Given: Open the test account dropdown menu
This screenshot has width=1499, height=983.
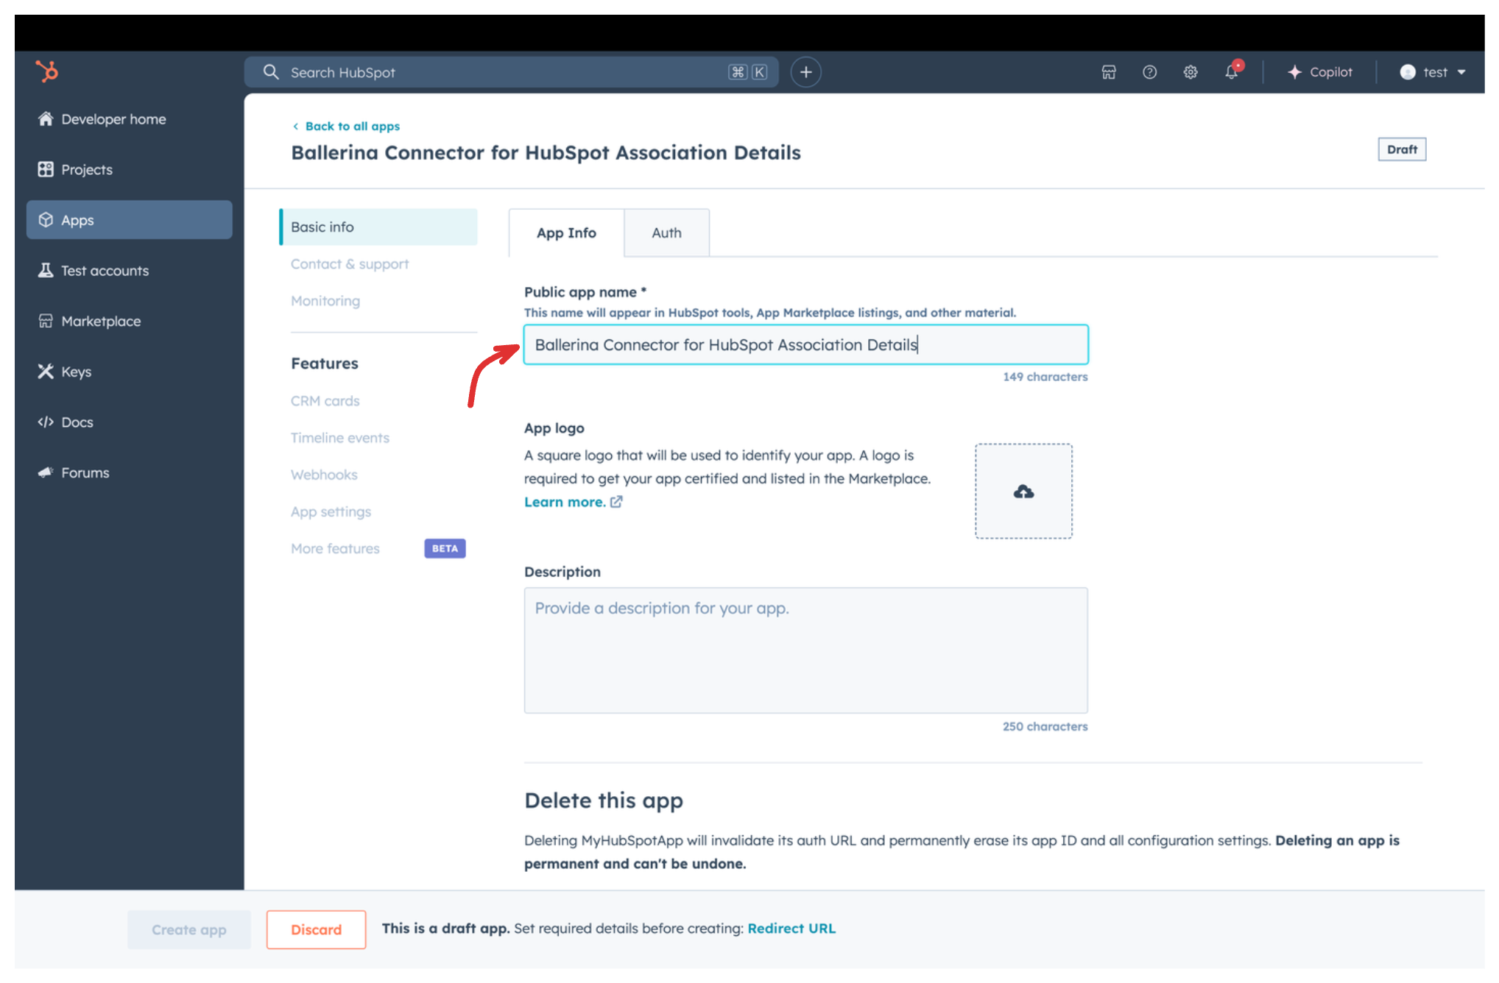Looking at the screenshot, I should click(1433, 72).
